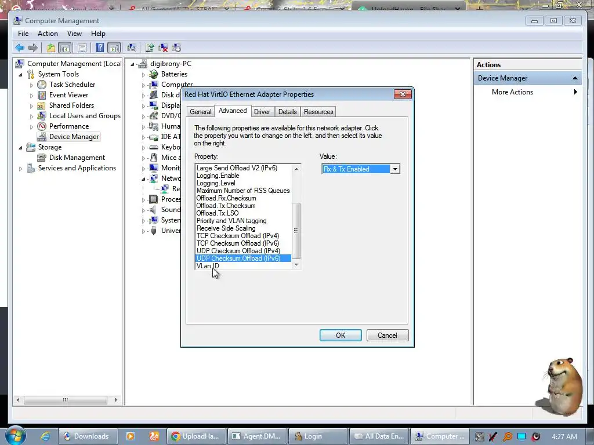The width and height of the screenshot is (594, 445).
Task: Click the Disable device toolbar icon
Action: 176,48
